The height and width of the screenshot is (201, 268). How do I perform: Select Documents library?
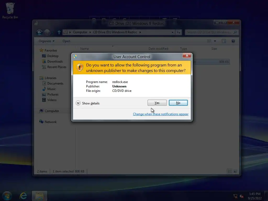(x=55, y=83)
